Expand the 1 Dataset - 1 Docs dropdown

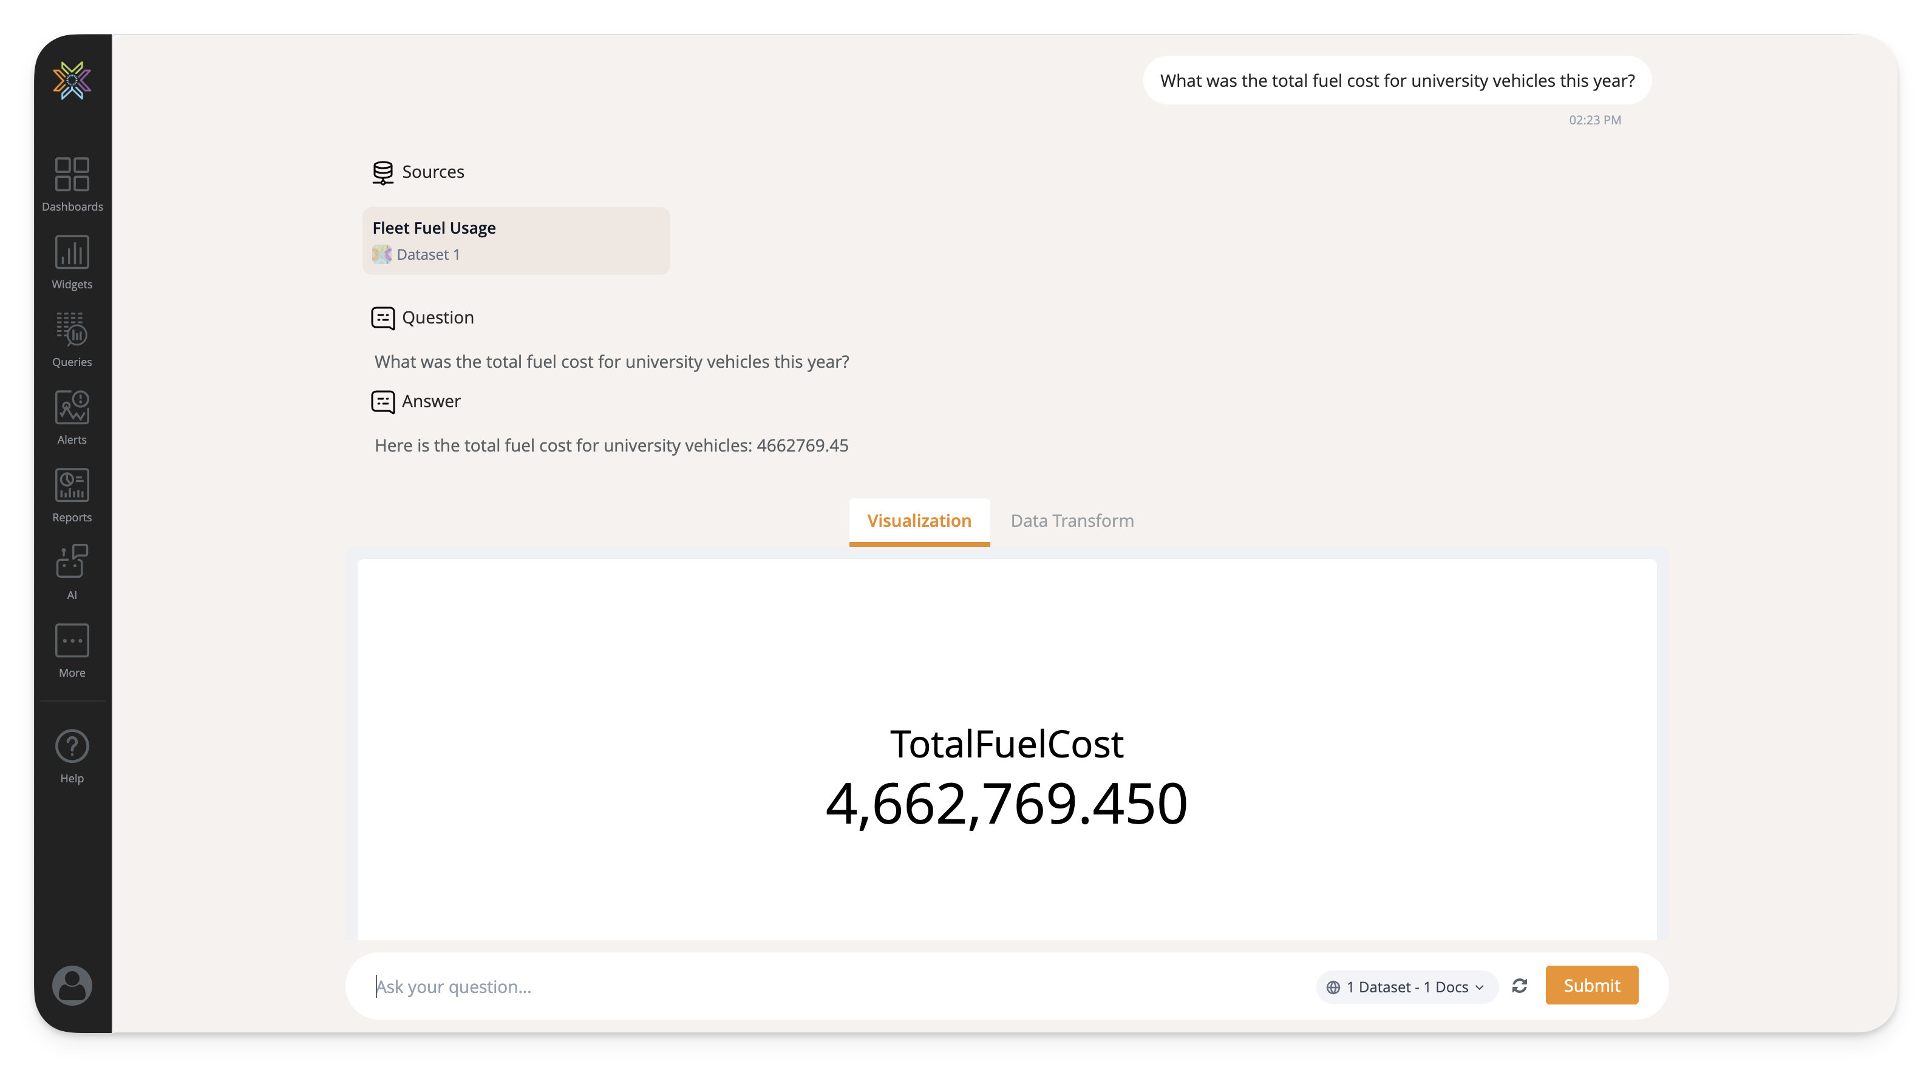coord(1406,987)
